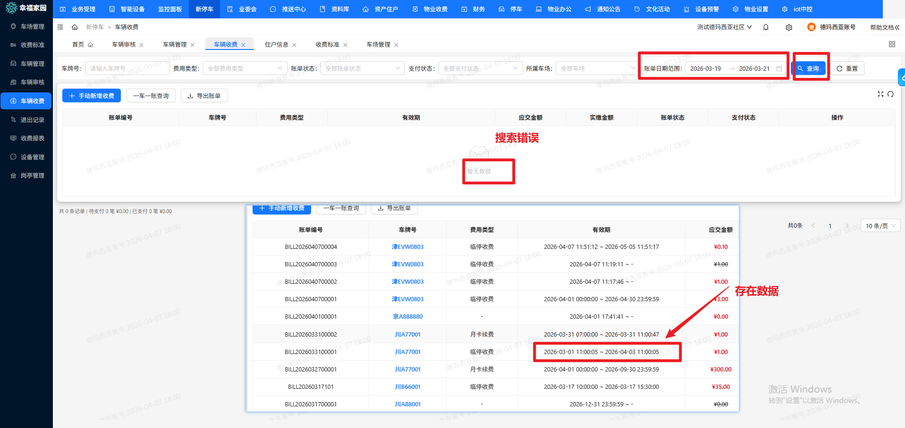
Task: Close the 车辆收费 tab
Action: point(244,45)
